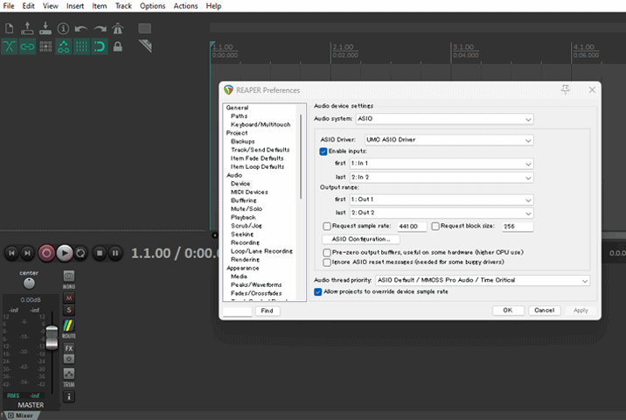The height and width of the screenshot is (420, 626).
Task: Click the preferences search input field
Action: pyautogui.click(x=237, y=311)
